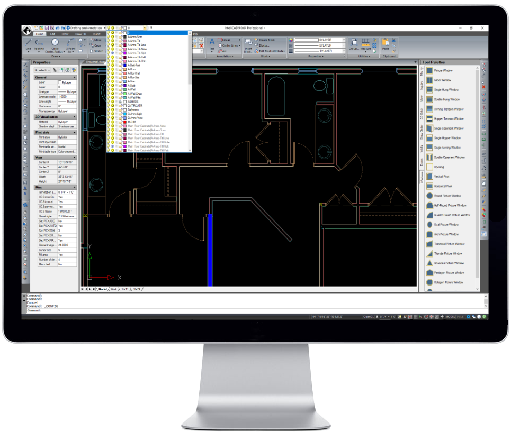Screen dimensions: 511x432
Task: Select the 3-Point Arc tool
Action: [x=71, y=41]
